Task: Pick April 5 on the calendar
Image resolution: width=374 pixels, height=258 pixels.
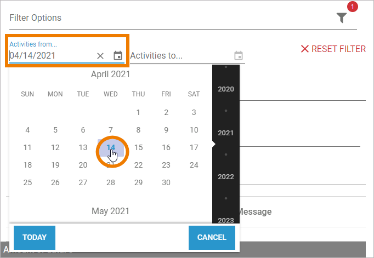Action: tap(55, 130)
